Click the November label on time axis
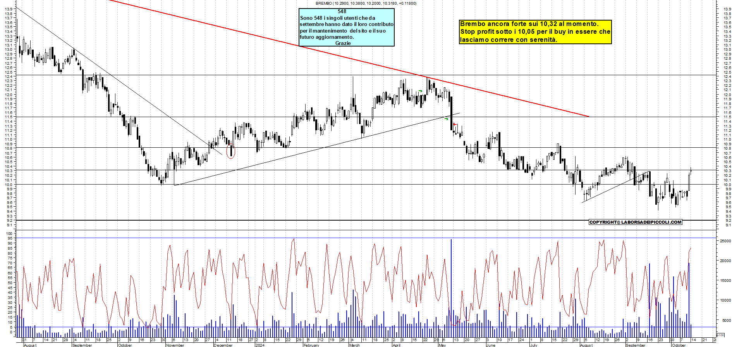Screen dimensions: 732x347 click(175, 345)
